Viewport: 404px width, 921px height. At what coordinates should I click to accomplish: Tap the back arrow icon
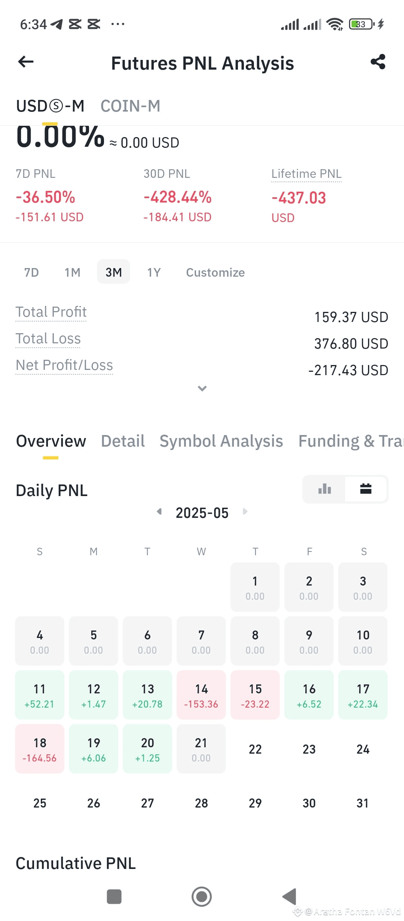point(26,62)
